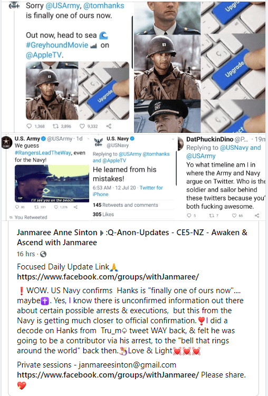
Task: Retweet the Navy tweet showing 3,896 retweets
Action: (55, 126)
